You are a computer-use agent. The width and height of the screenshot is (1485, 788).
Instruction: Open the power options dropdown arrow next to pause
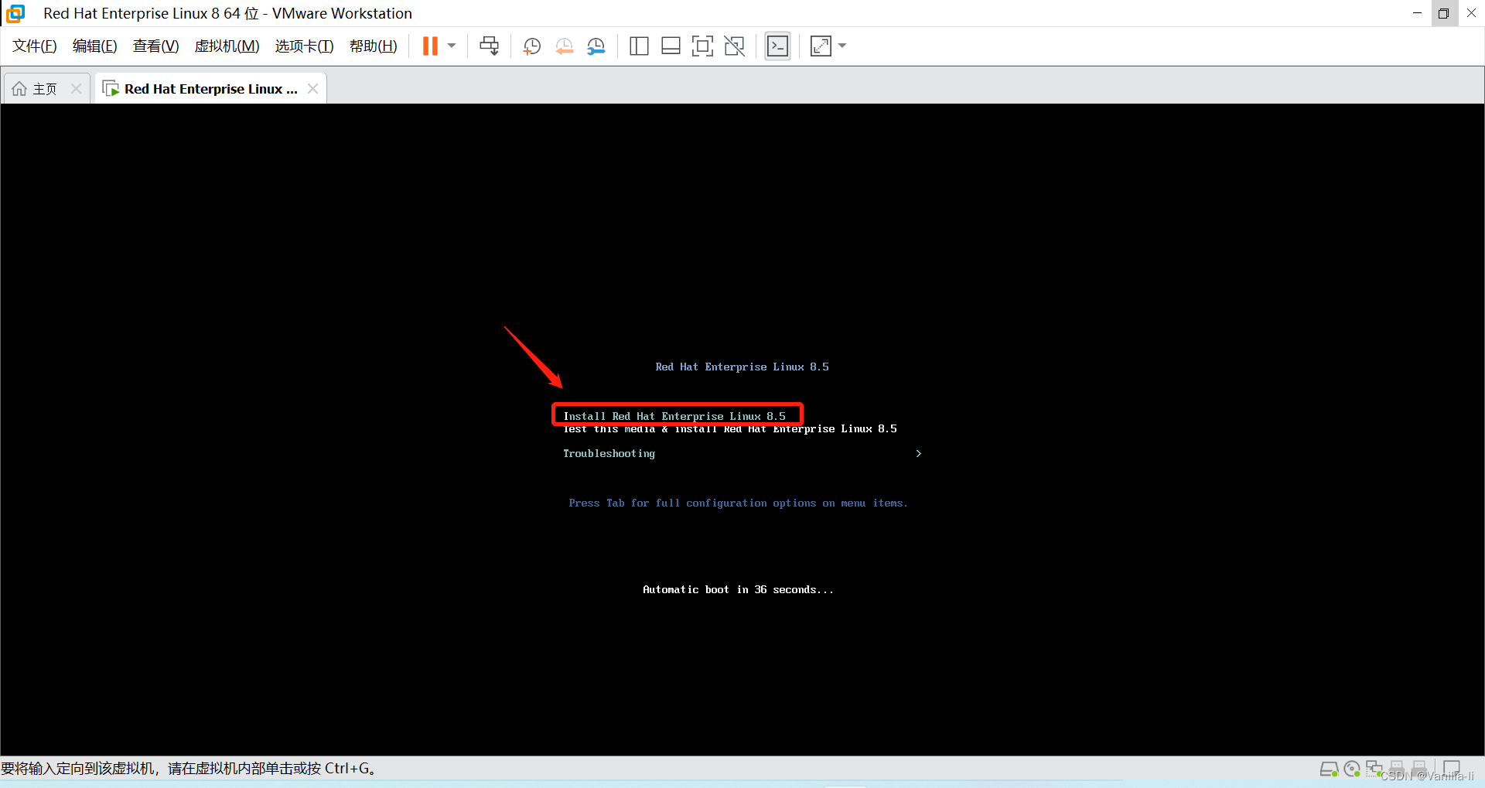(x=452, y=46)
